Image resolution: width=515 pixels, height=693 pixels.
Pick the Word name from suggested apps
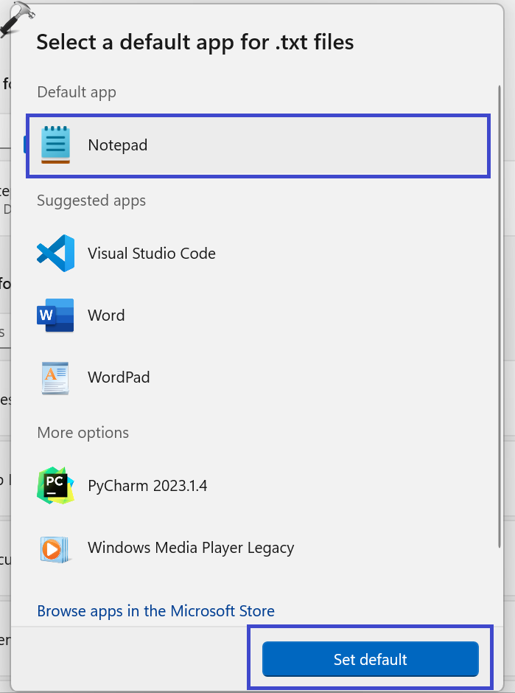pyautogui.click(x=106, y=316)
